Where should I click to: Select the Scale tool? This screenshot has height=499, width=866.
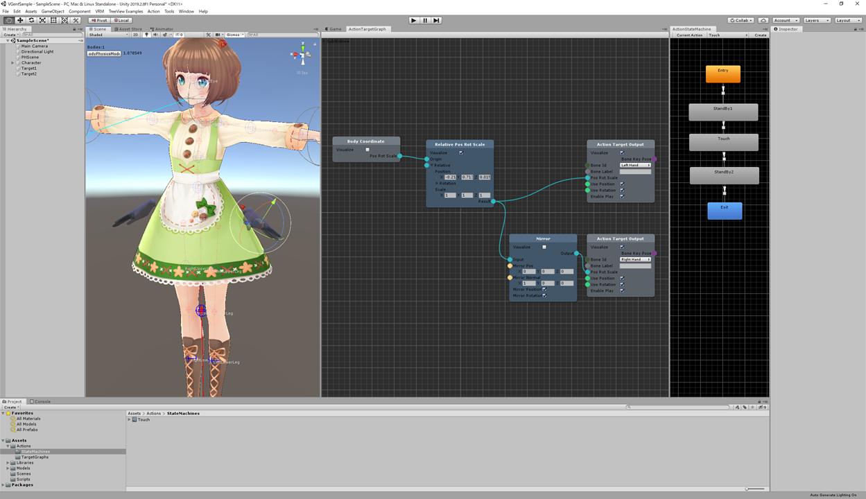42,20
